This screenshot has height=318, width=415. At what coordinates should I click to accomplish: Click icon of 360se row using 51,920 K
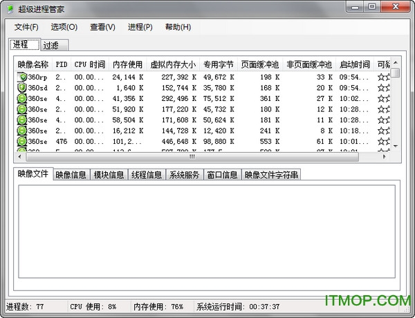pos(22,109)
